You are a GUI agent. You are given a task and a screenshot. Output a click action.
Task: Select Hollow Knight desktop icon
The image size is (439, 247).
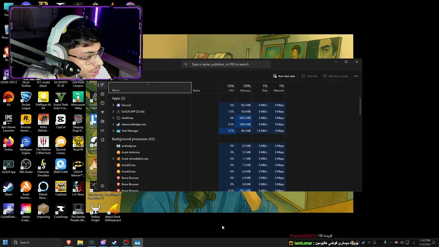pyautogui.click(x=95, y=213)
